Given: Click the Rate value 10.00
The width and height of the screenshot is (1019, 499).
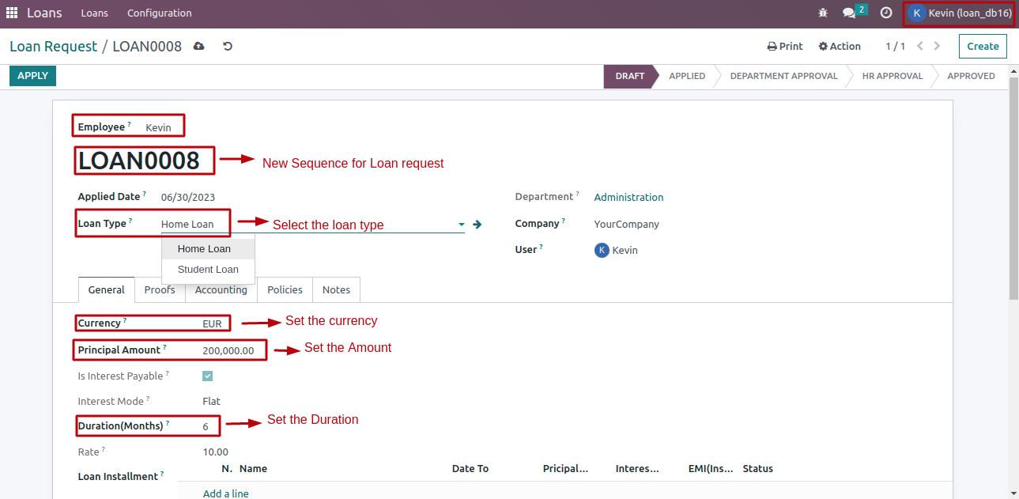Looking at the screenshot, I should click(215, 452).
